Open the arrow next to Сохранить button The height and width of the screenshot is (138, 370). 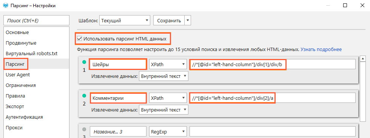tap(188, 20)
